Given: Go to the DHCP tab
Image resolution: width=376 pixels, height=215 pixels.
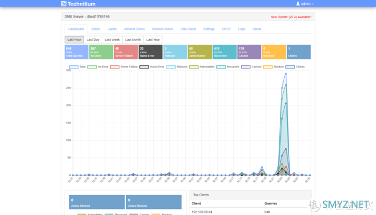Looking at the screenshot, I should 226,29.
